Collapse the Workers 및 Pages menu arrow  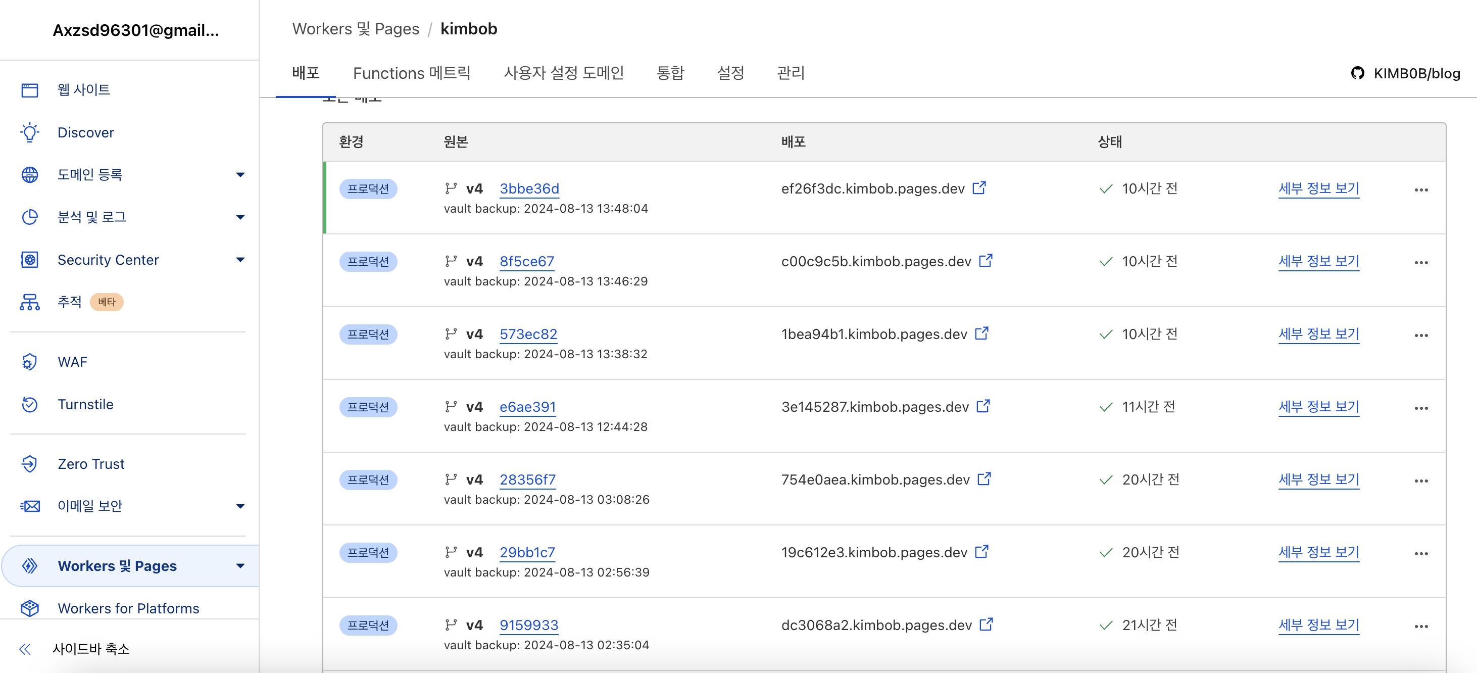tap(240, 566)
